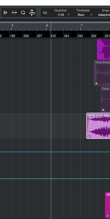Click bar 5 on the timeline ruler

tap(12, 25)
